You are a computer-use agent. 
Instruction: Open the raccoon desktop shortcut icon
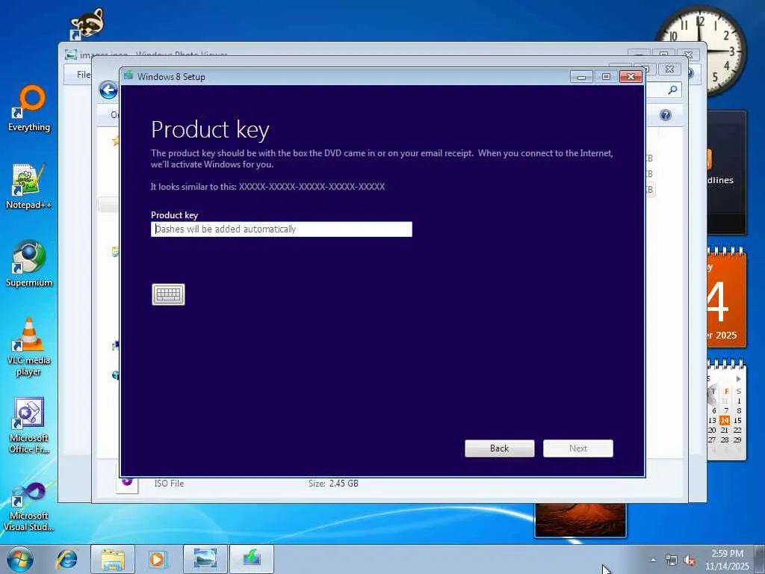coord(87,23)
